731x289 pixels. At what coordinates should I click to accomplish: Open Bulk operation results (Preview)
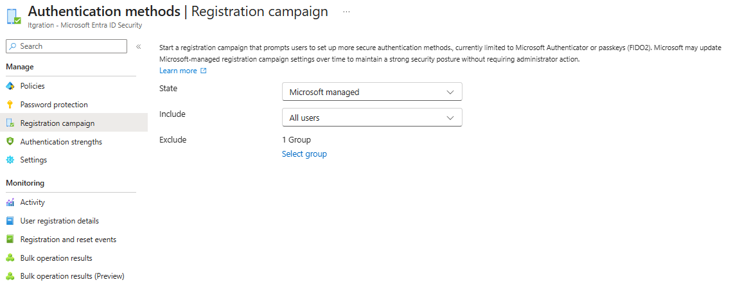click(72, 276)
